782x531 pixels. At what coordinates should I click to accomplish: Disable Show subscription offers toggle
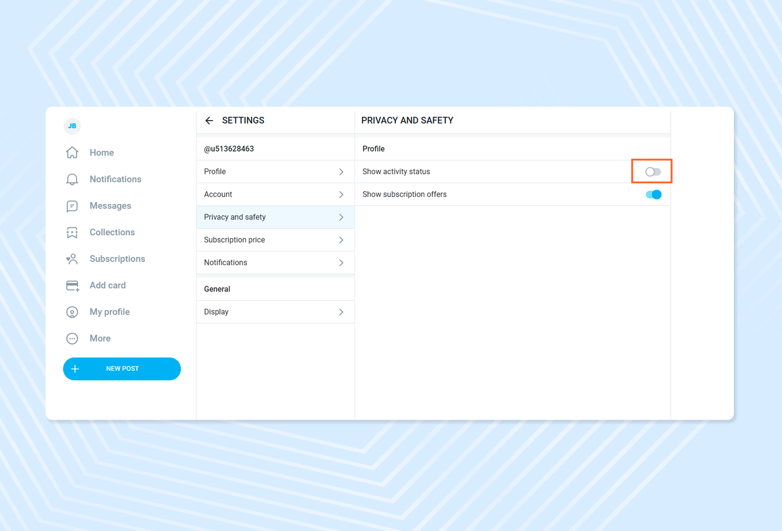(653, 194)
